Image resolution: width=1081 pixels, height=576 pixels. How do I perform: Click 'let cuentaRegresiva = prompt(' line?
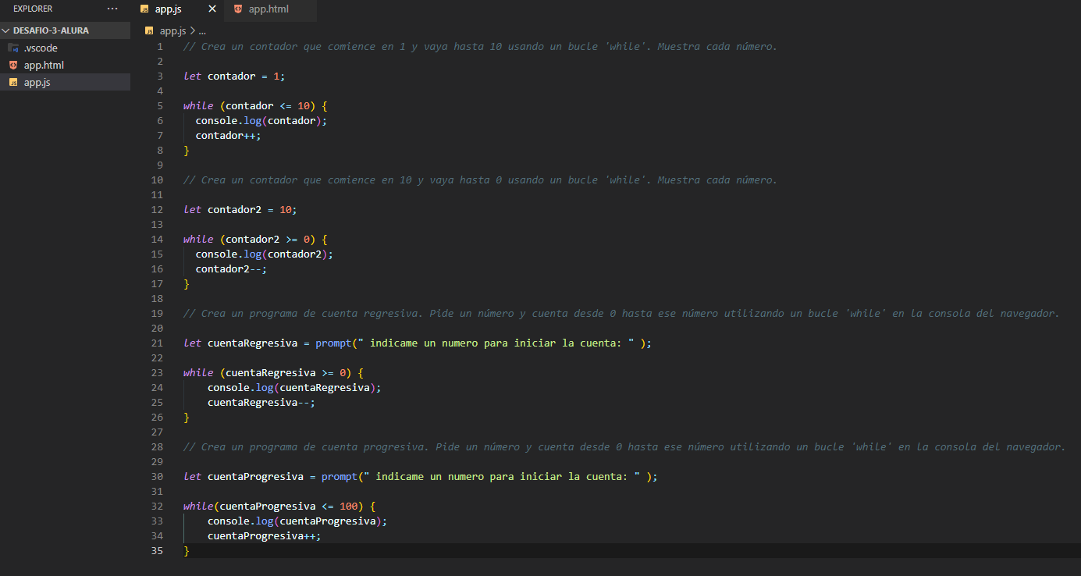[418, 343]
